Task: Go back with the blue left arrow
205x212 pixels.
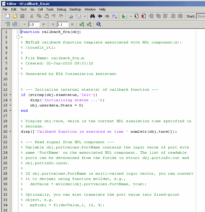Action: coord(100,16)
